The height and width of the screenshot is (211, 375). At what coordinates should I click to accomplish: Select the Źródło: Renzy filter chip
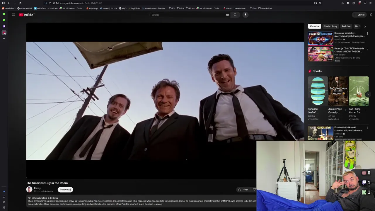(x=330, y=26)
